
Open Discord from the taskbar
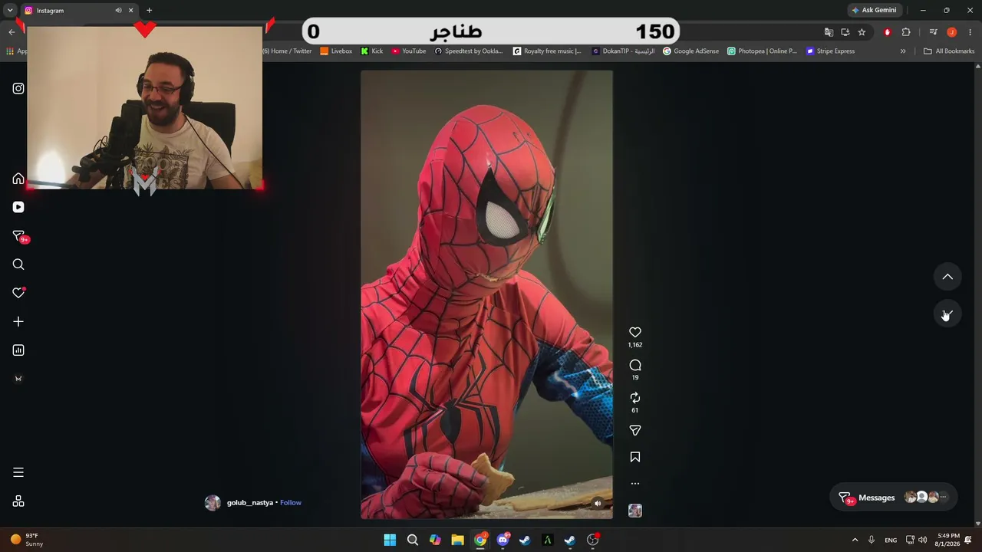click(503, 540)
